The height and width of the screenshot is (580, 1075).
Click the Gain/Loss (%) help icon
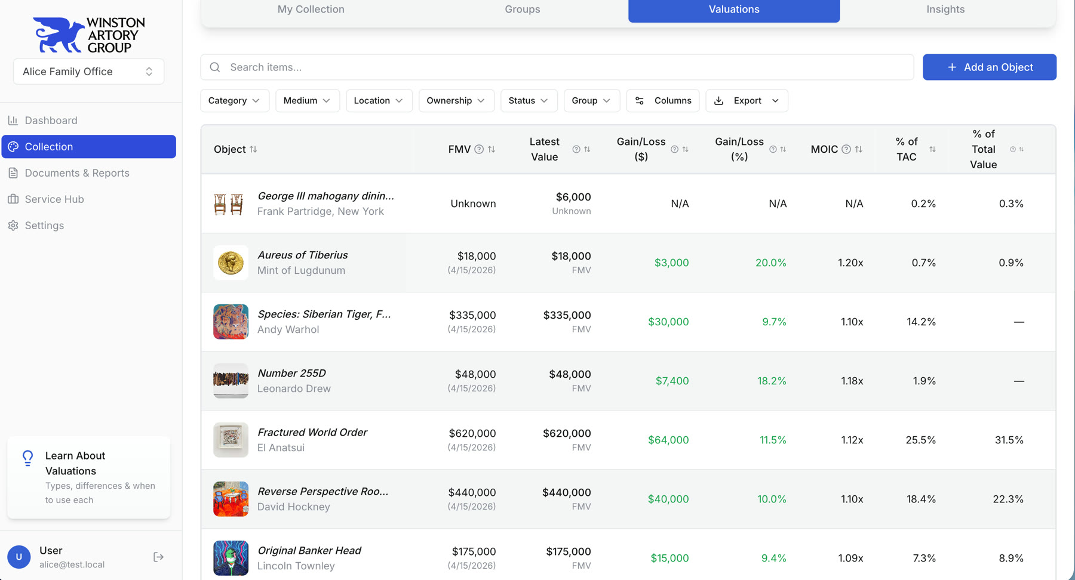point(773,149)
